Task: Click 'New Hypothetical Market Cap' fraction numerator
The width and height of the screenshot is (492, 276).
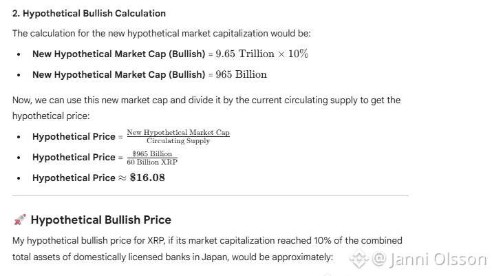Action: pos(178,132)
